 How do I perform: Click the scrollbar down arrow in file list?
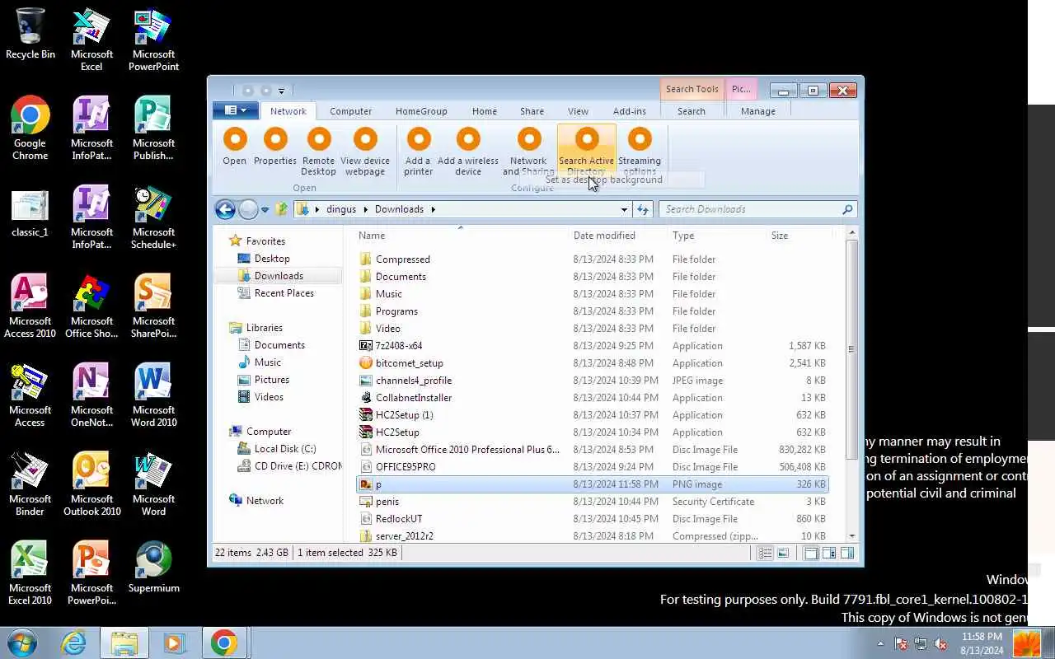pyautogui.click(x=851, y=536)
